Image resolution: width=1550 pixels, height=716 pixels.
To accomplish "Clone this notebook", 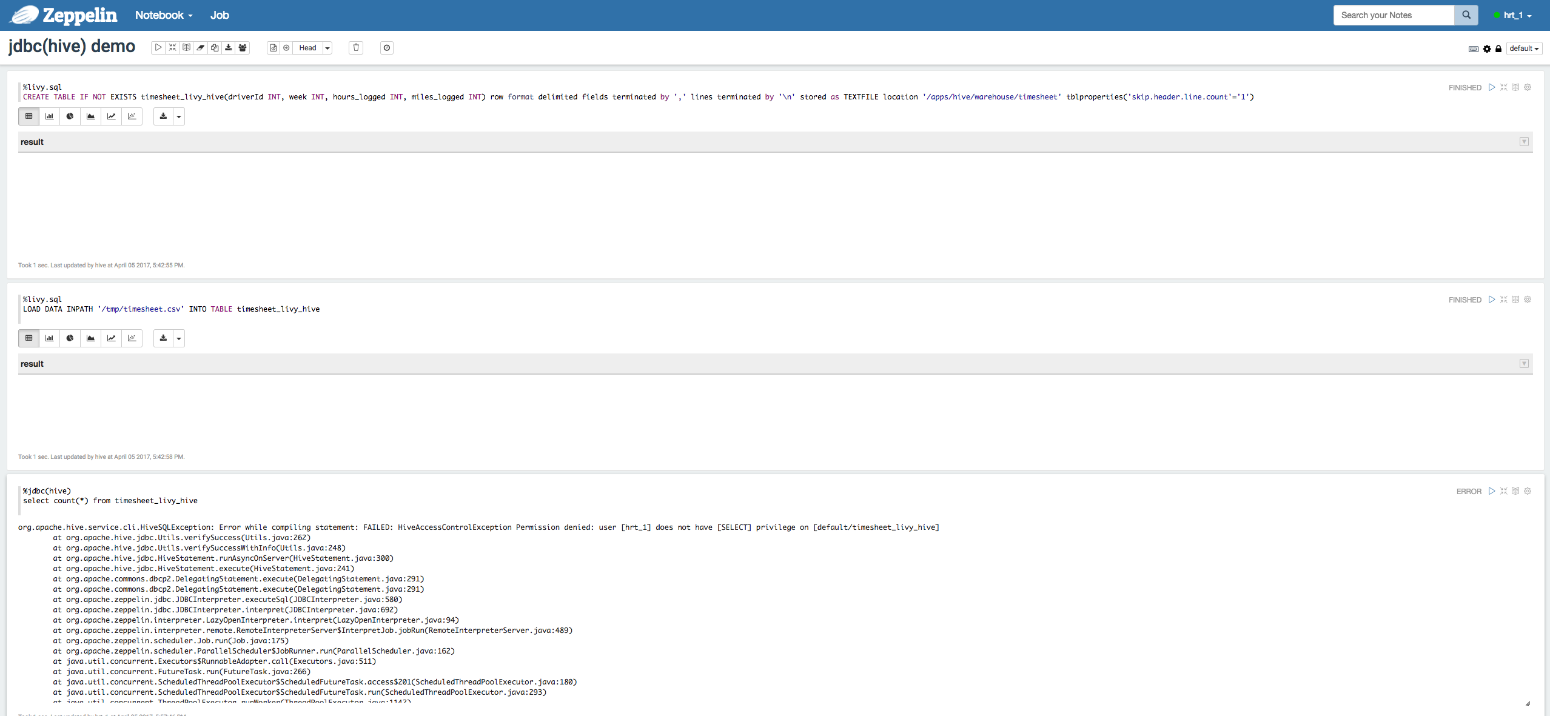I will pos(214,47).
